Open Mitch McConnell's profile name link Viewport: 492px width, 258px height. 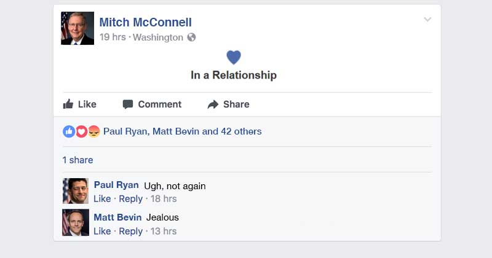146,22
